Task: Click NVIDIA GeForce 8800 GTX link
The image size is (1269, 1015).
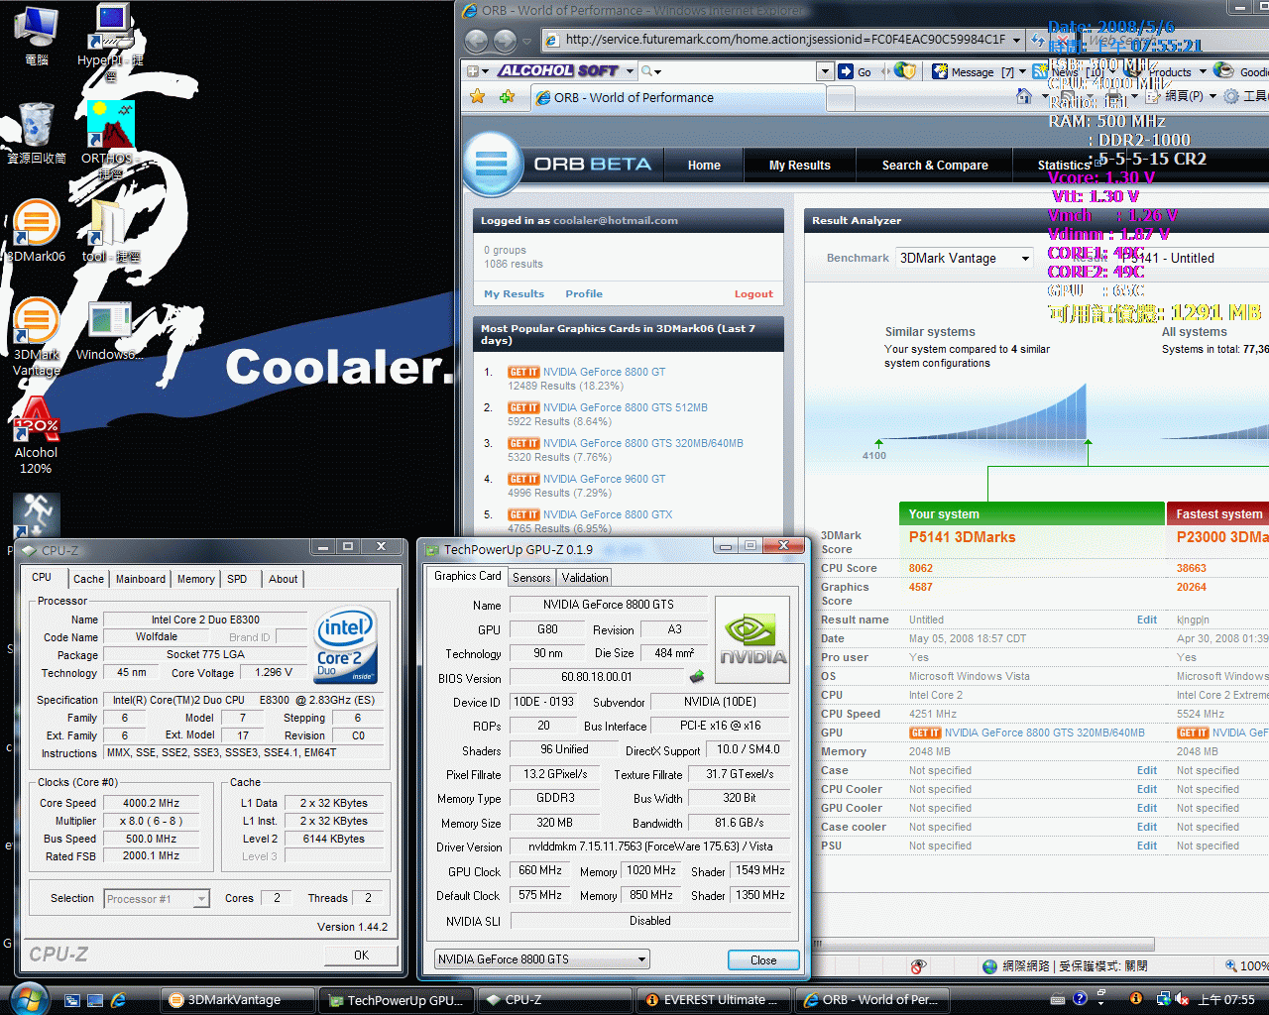Action: [608, 514]
